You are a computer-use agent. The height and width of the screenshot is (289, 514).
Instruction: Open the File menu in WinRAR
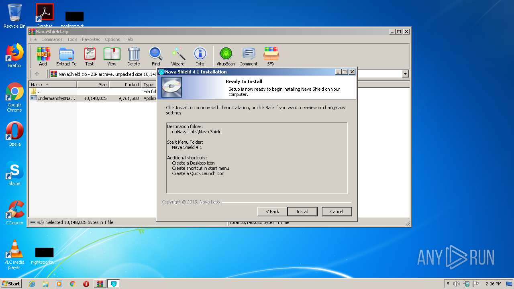[x=33, y=39]
